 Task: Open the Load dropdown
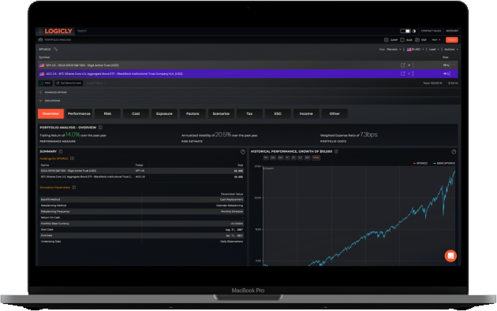pos(434,50)
